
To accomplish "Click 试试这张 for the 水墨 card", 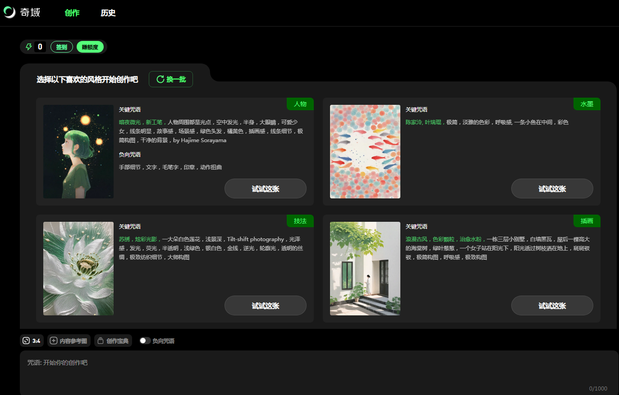I will (552, 189).
